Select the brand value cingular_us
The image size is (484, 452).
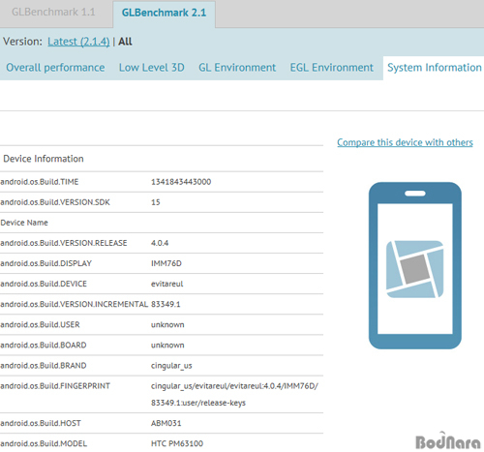pos(171,366)
